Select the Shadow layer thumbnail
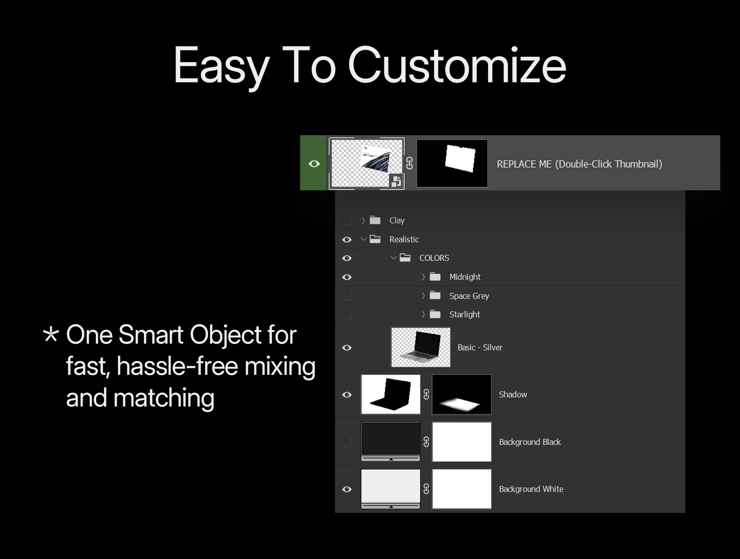This screenshot has height=559, width=740. click(391, 395)
